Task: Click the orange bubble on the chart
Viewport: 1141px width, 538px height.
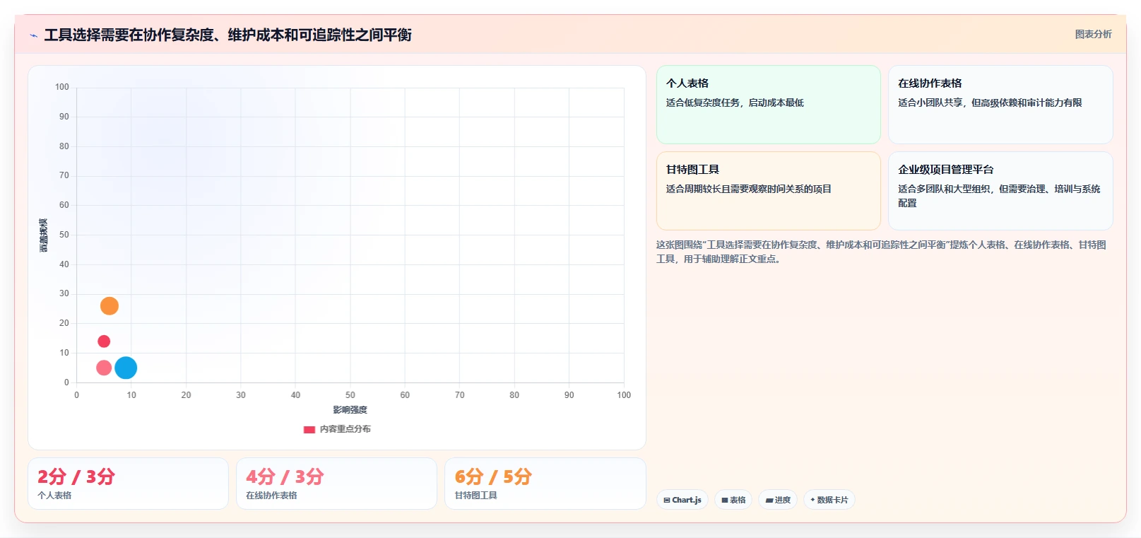Action: pyautogui.click(x=110, y=306)
